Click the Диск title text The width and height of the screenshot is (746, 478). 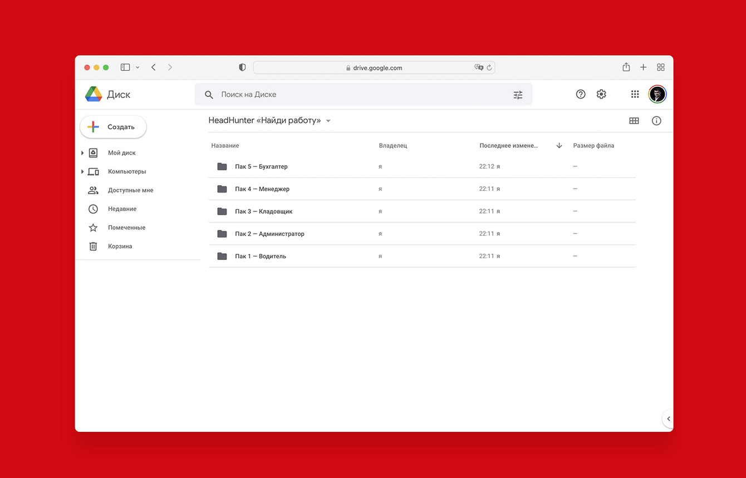pyautogui.click(x=119, y=95)
